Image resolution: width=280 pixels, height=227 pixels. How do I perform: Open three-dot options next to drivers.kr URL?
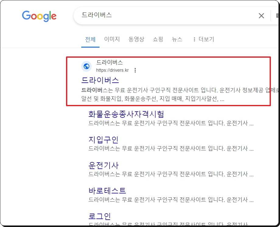135,70
